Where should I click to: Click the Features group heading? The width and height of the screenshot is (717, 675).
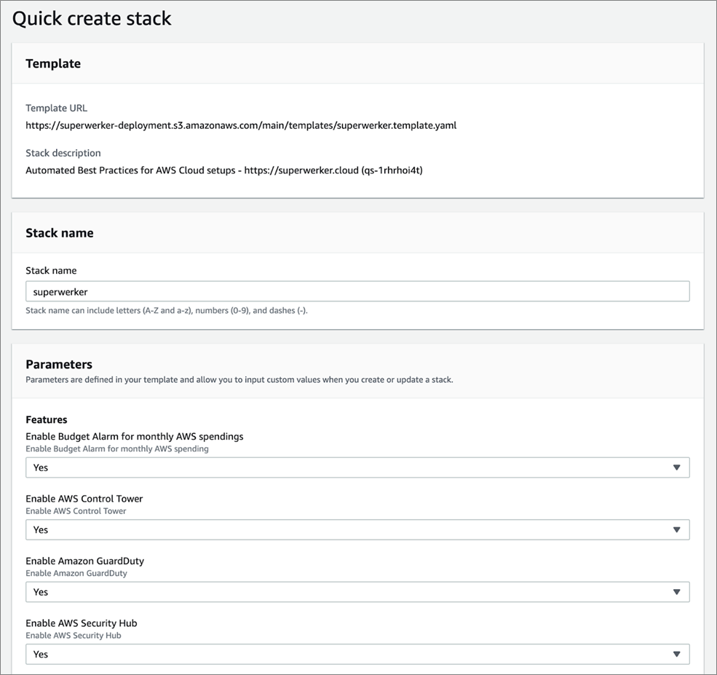(46, 419)
